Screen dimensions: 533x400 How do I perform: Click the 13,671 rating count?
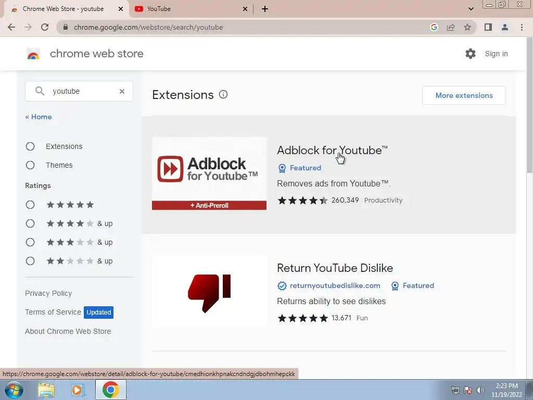[x=341, y=318]
